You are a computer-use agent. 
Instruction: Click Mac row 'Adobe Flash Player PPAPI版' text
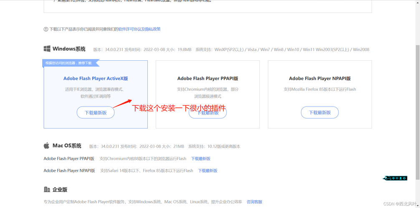[69, 158]
